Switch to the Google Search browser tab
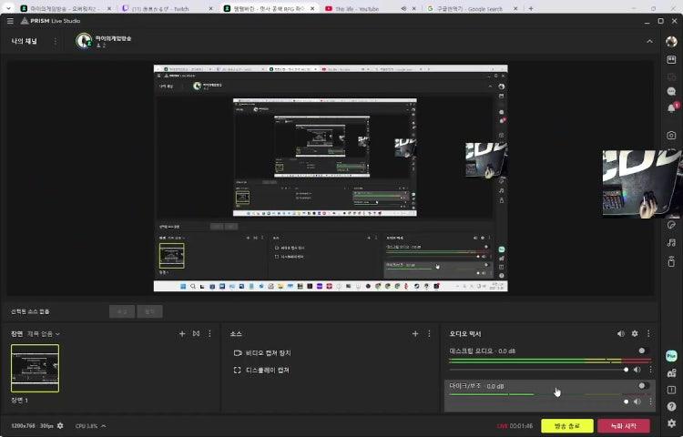Screen dimensions: 683x437 pos(469,8)
